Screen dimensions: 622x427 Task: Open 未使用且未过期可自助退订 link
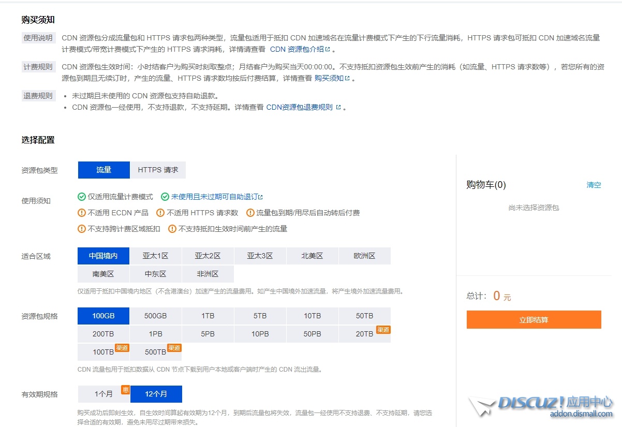pyautogui.click(x=214, y=197)
